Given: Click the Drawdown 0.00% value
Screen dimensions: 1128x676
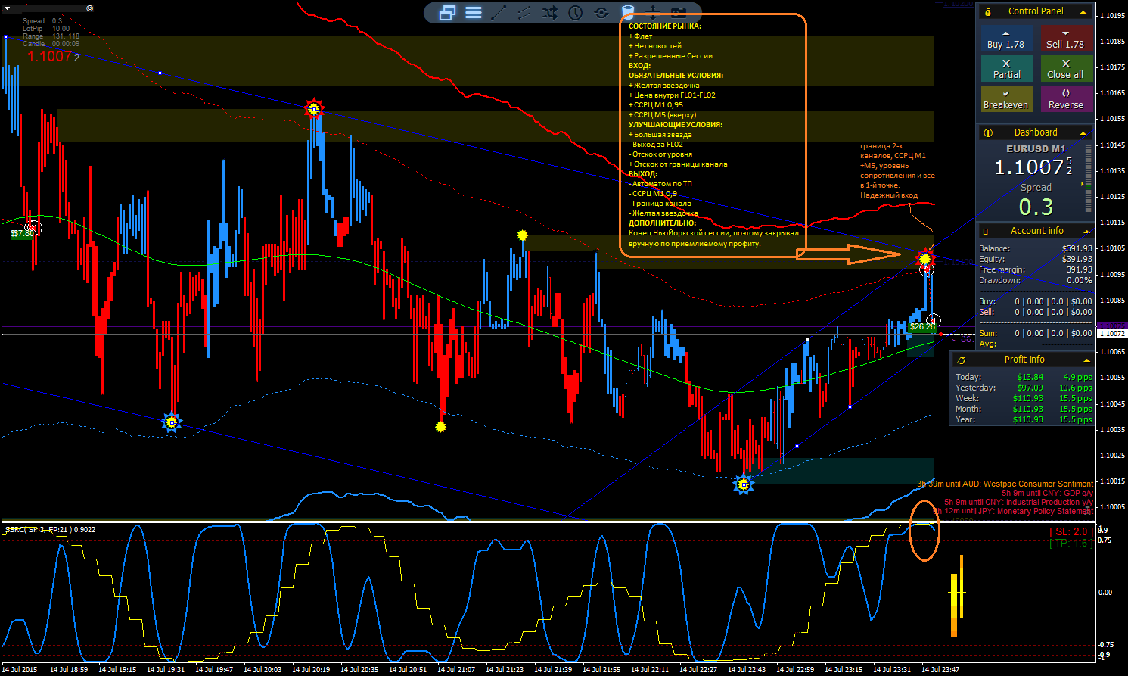Looking at the screenshot, I should pos(1079,280).
